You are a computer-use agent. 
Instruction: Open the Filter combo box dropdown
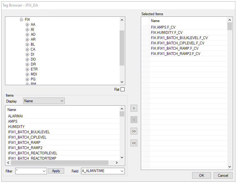(x=44, y=171)
